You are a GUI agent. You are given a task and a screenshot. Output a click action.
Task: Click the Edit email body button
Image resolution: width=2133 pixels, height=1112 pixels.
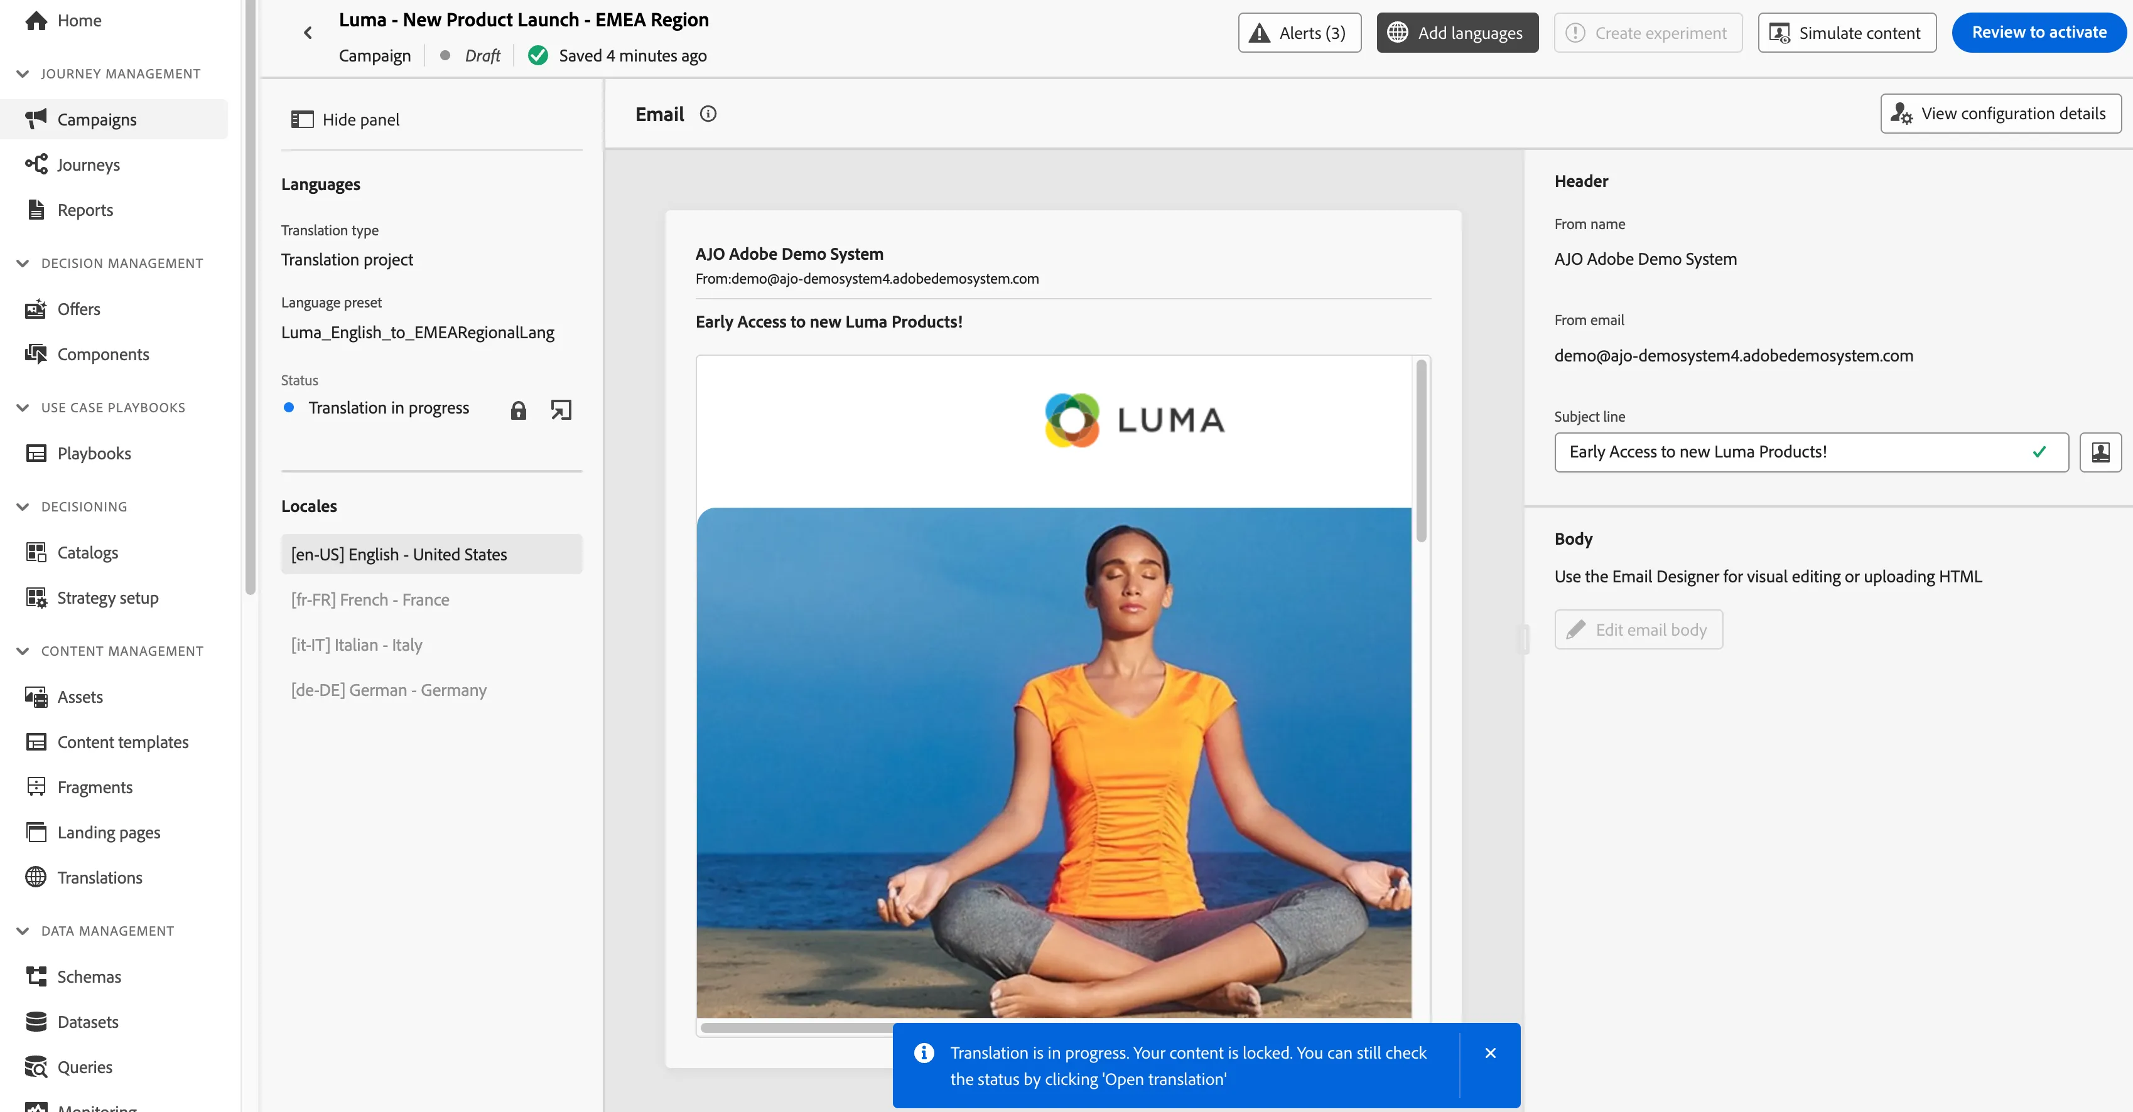pos(1639,629)
